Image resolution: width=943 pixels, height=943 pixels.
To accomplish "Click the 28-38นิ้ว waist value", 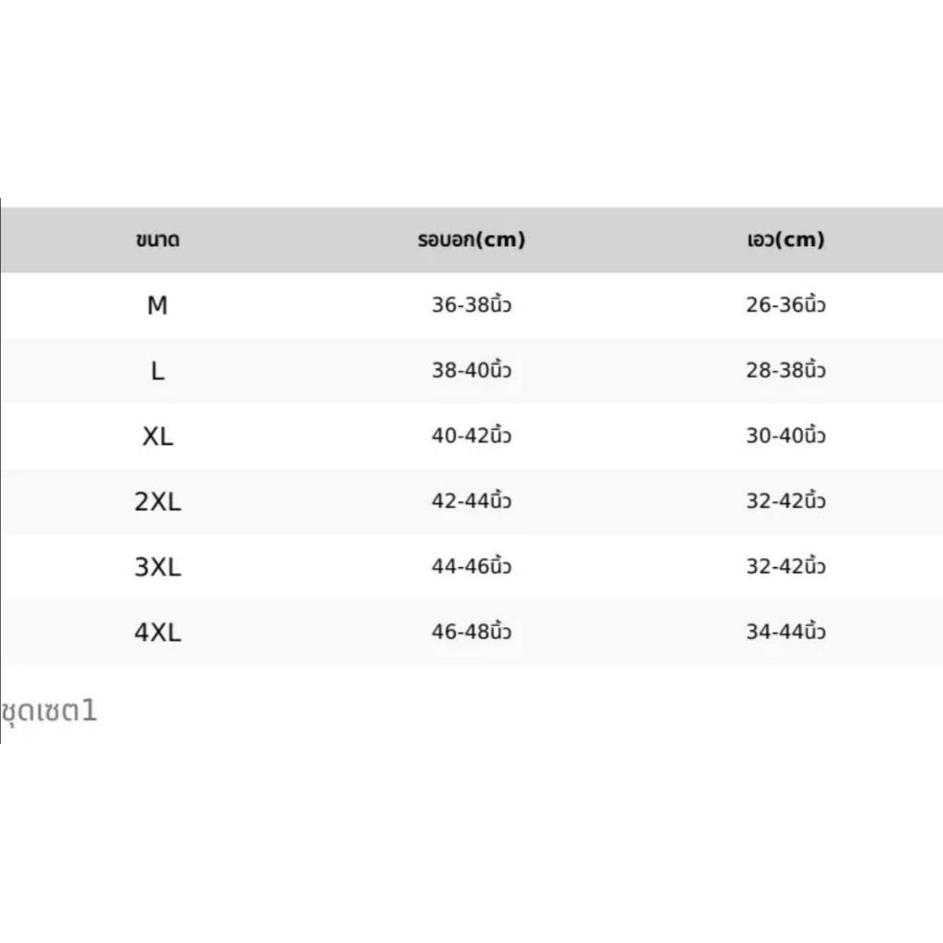I will tap(786, 371).
